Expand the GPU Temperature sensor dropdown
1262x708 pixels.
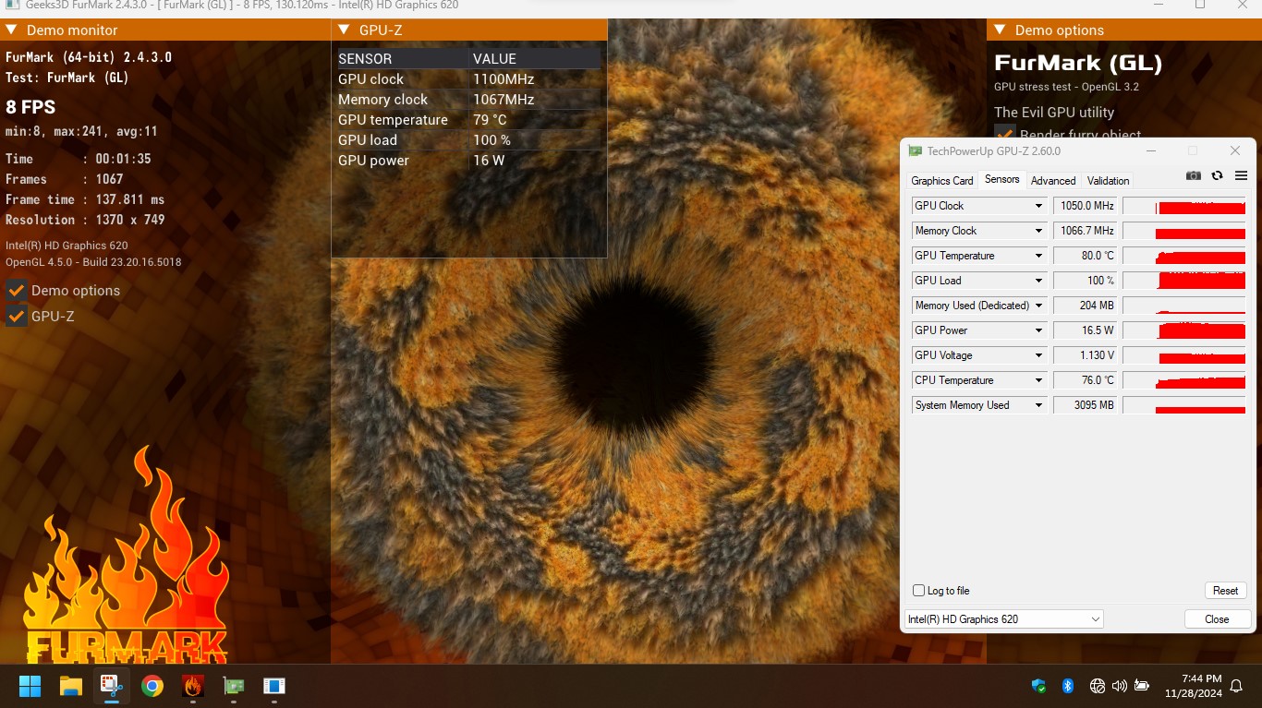click(x=1038, y=256)
